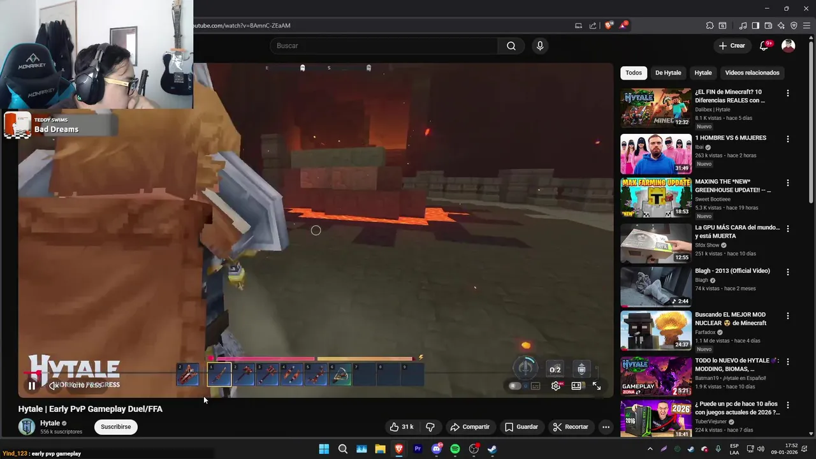Pause the YouTube video
The width and height of the screenshot is (816, 459).
(31, 386)
